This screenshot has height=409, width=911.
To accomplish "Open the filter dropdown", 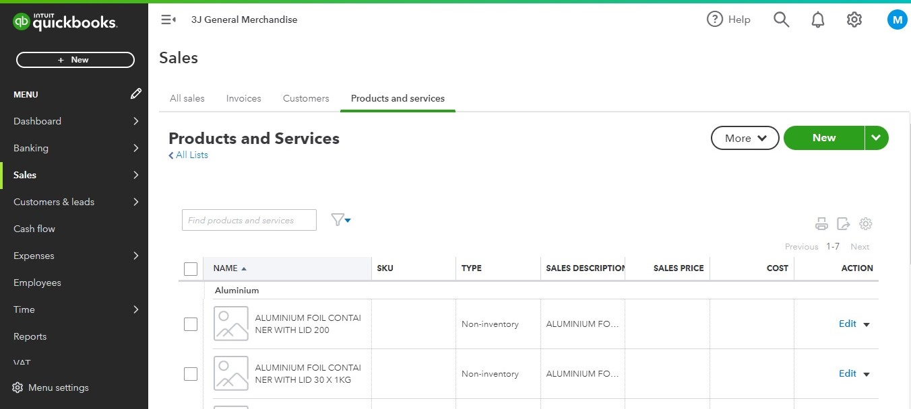I will pyautogui.click(x=341, y=220).
